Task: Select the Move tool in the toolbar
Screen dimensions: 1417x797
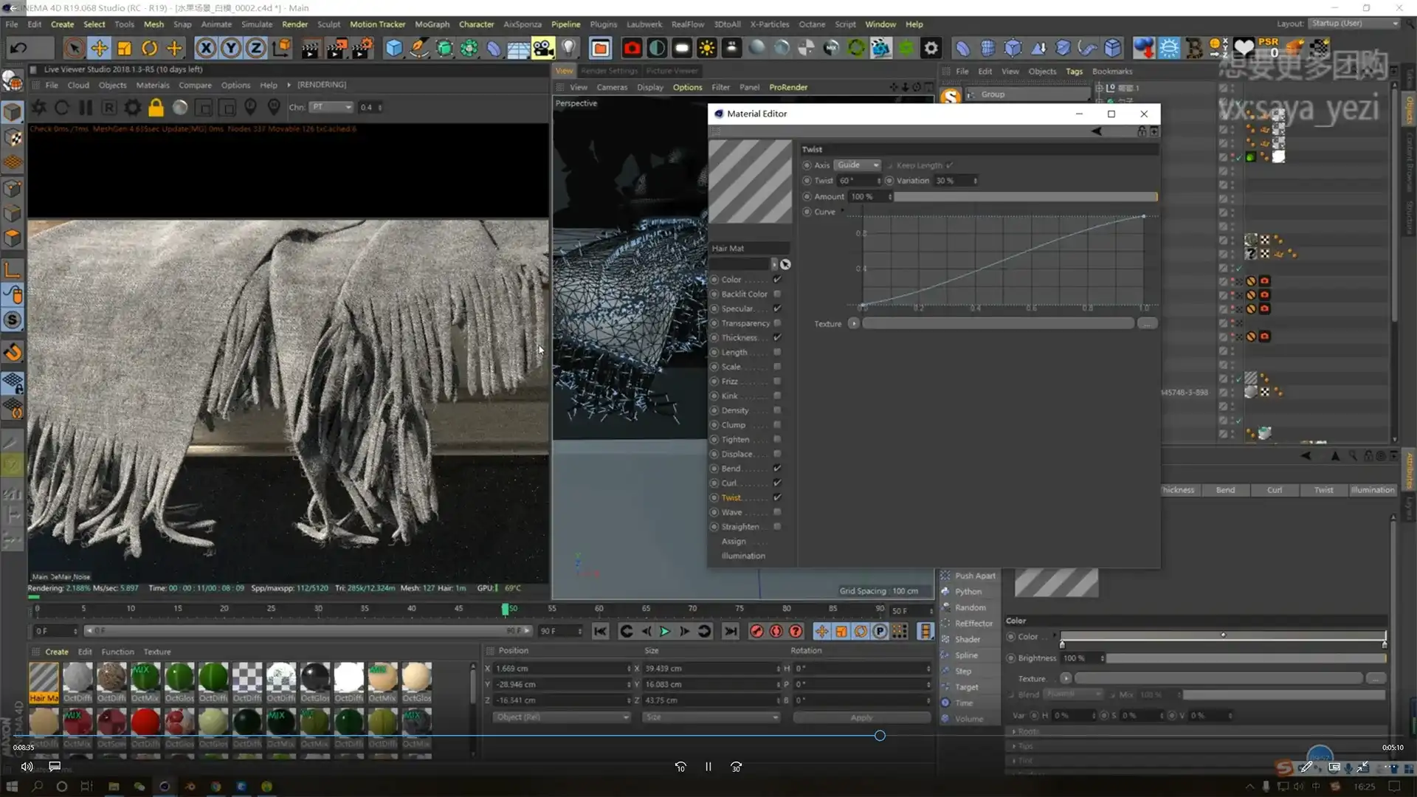Action: [99, 48]
